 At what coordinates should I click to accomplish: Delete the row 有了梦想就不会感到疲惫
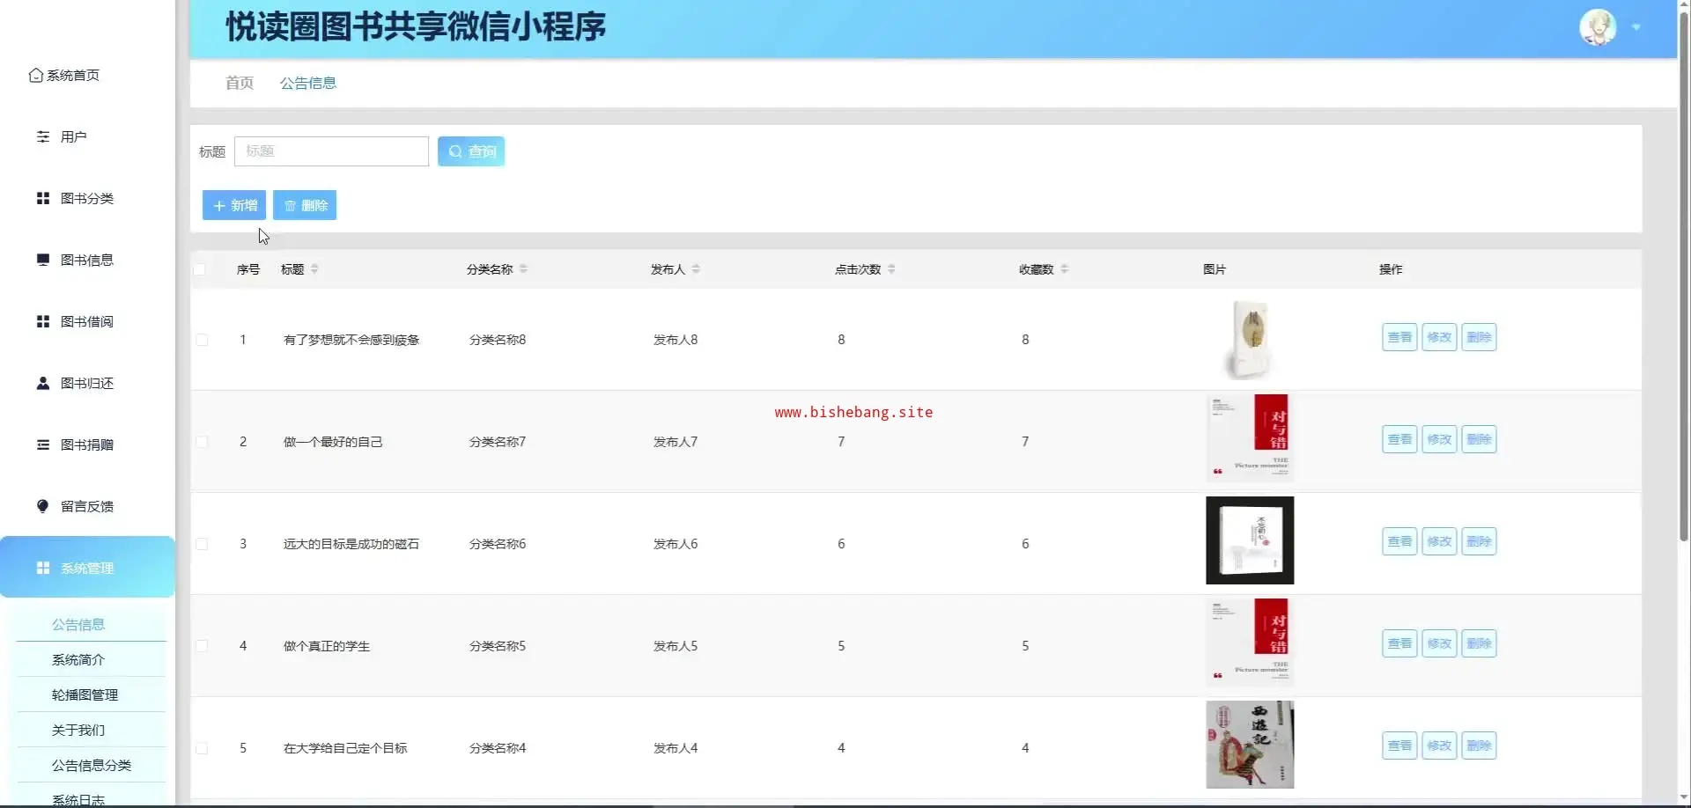tap(1479, 337)
